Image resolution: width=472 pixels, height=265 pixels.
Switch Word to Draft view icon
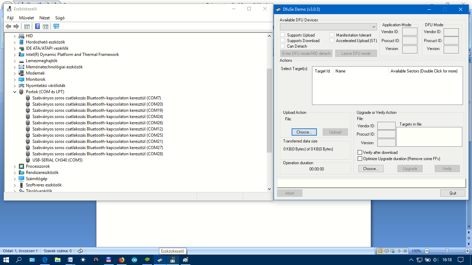coord(405,251)
